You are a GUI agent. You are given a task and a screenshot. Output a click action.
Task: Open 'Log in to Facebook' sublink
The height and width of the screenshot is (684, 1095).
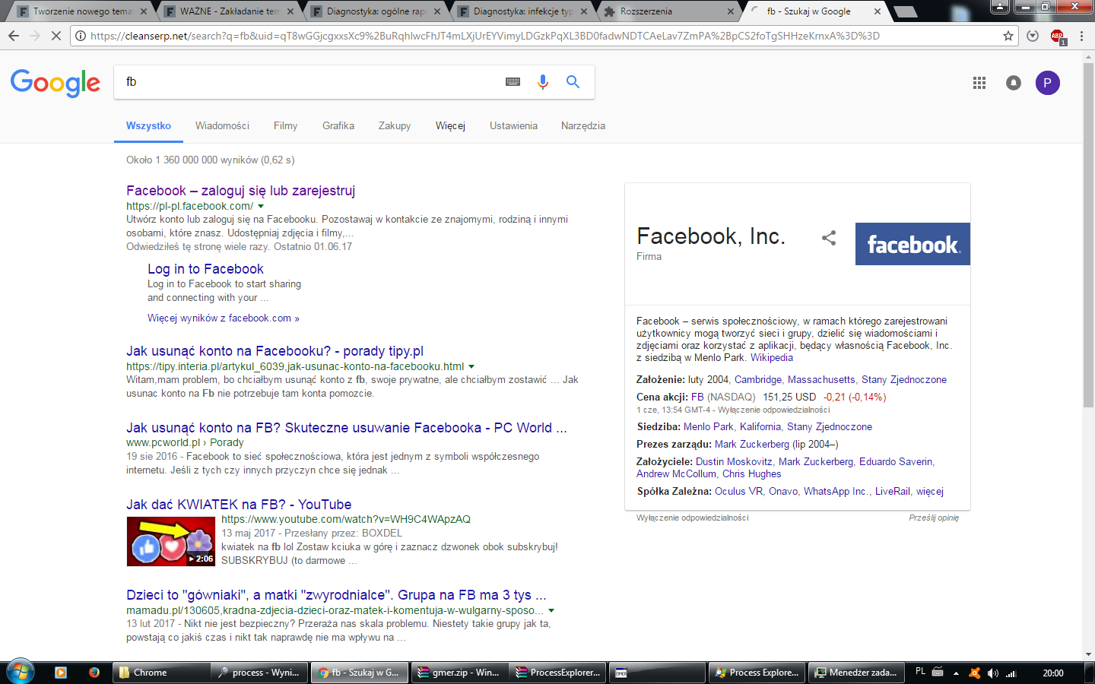205,269
